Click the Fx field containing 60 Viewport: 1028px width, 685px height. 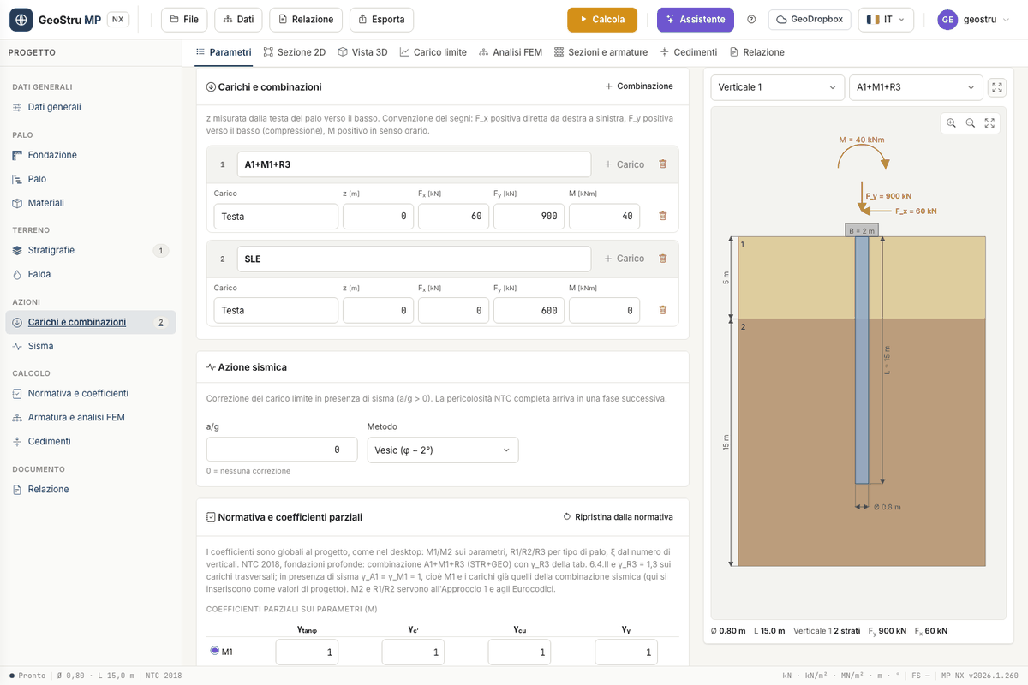tap(454, 217)
